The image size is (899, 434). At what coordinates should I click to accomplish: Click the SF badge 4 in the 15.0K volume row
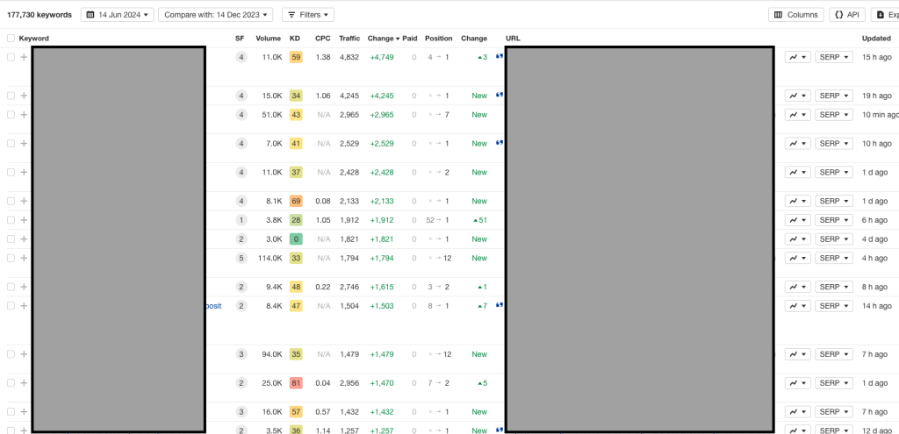tap(241, 96)
